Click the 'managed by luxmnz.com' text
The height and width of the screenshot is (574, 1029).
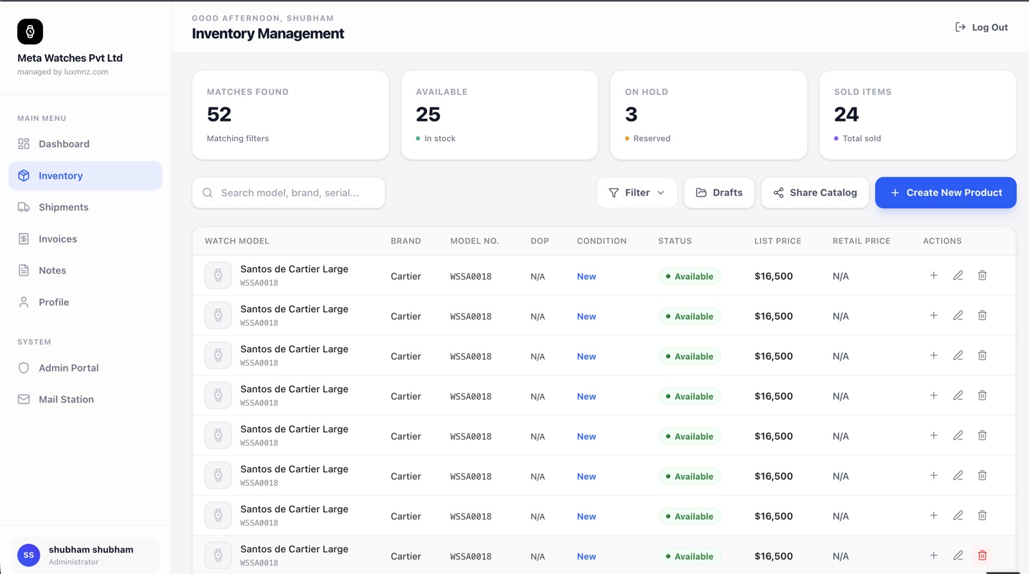pos(62,72)
